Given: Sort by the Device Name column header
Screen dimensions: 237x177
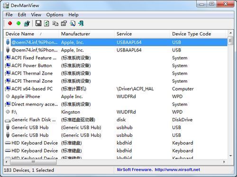Looking at the screenshot, I should 31,34.
